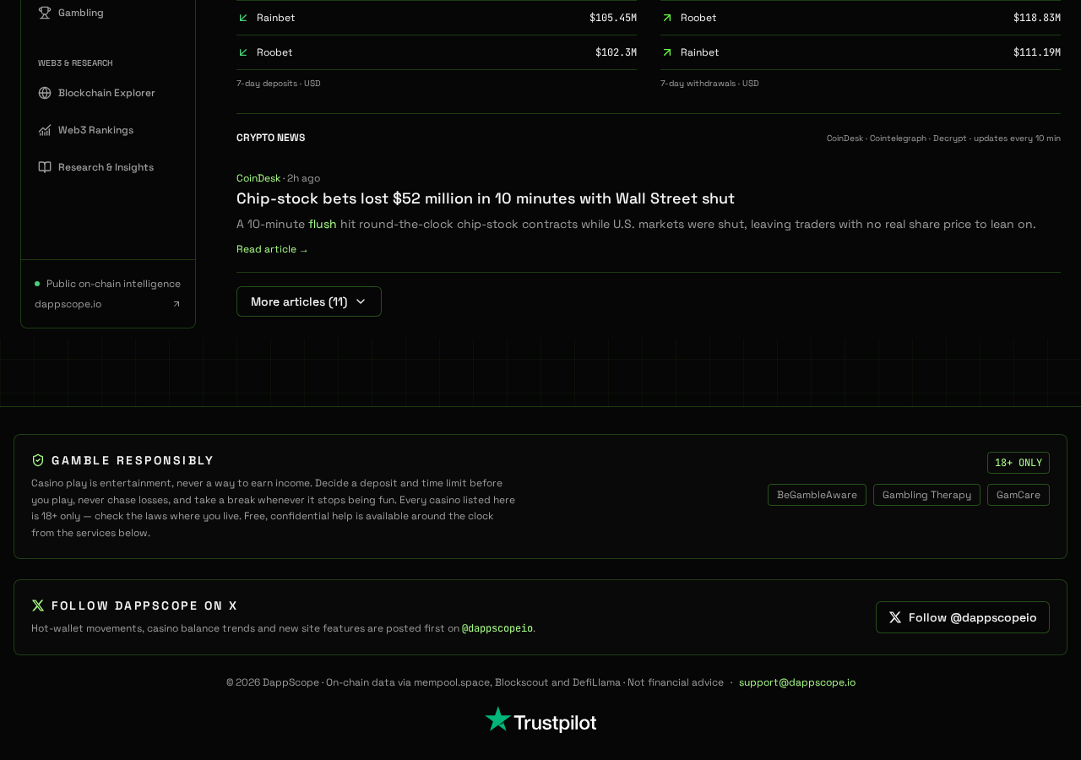Viewport: 1081px width, 760px height.
Task: Open Blockchain Explorer in sidebar
Action: click(108, 93)
